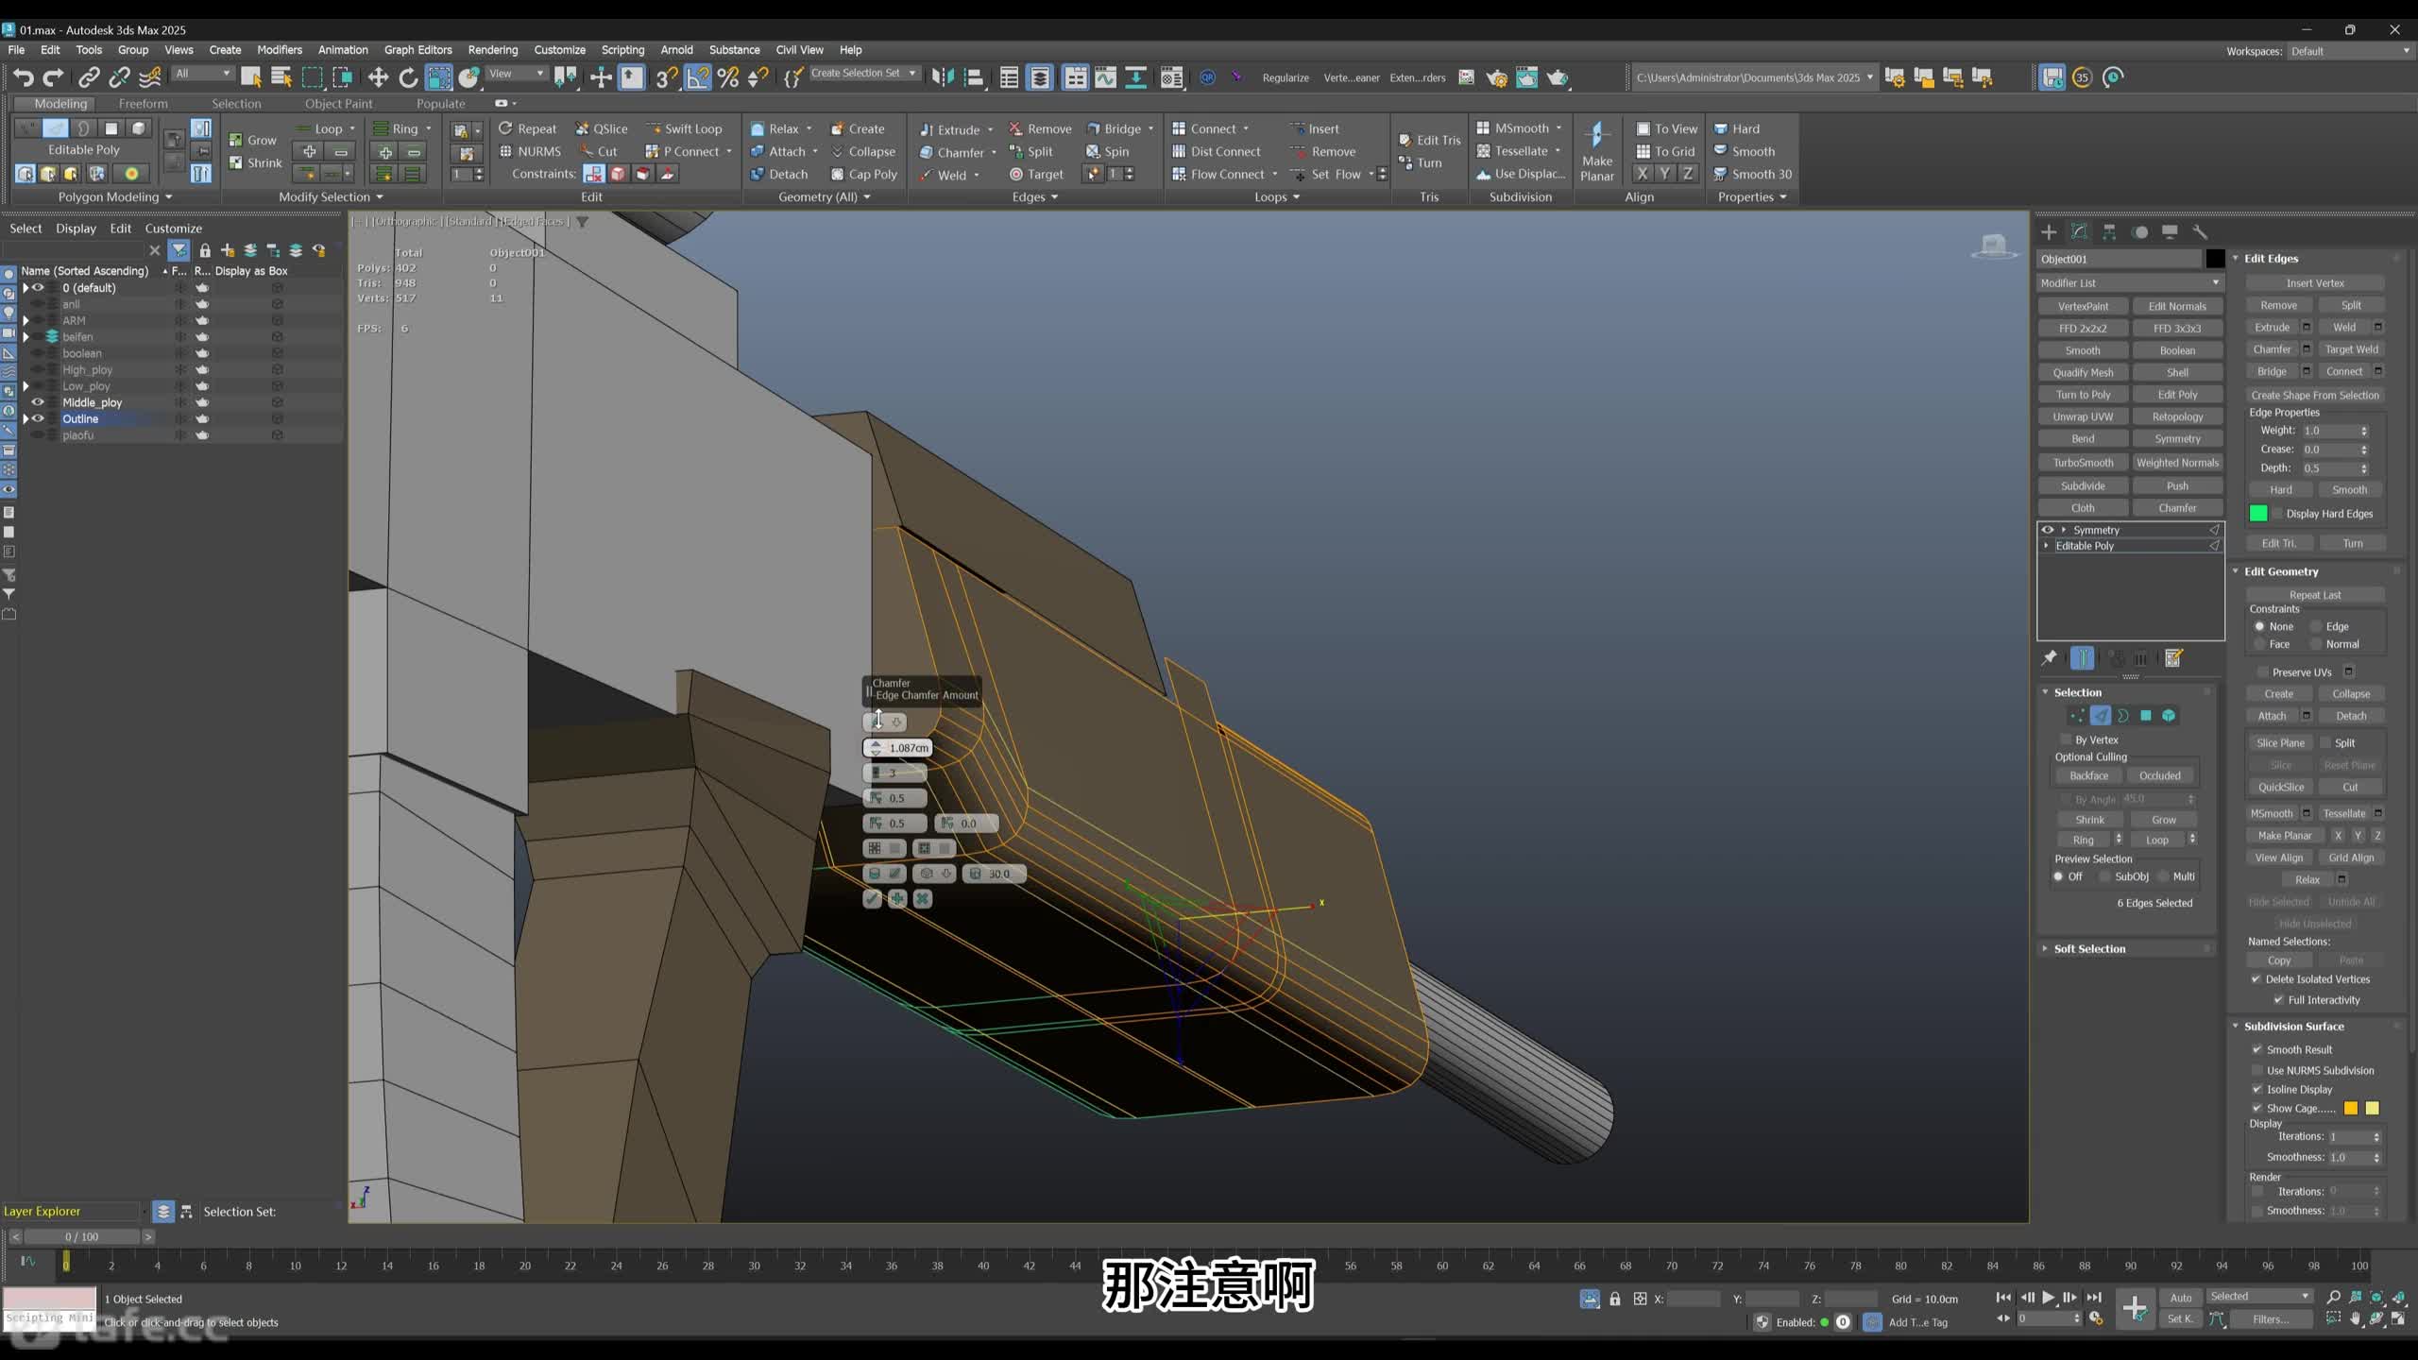Image resolution: width=2418 pixels, height=1360 pixels.
Task: Open the Modifier List dropdown
Action: tap(2130, 282)
